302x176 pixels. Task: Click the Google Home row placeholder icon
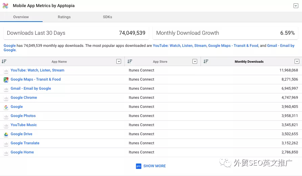[x=6, y=153]
